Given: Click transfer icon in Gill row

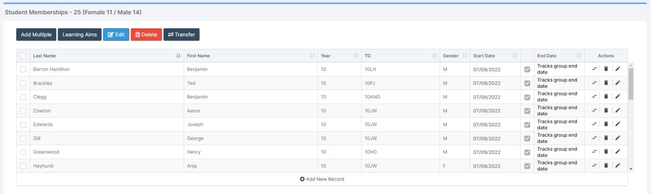Looking at the screenshot, I should [595, 138].
